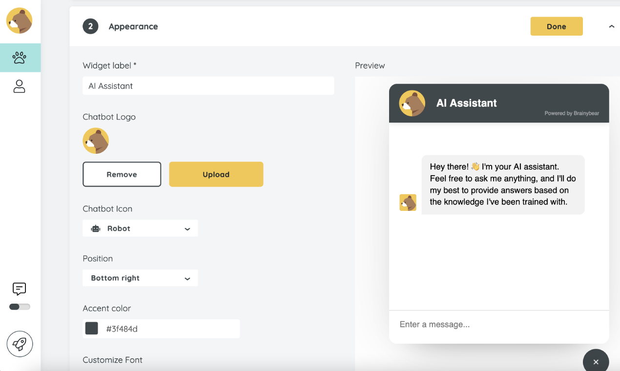Open the Position Bottom right dropdown

pyautogui.click(x=140, y=278)
